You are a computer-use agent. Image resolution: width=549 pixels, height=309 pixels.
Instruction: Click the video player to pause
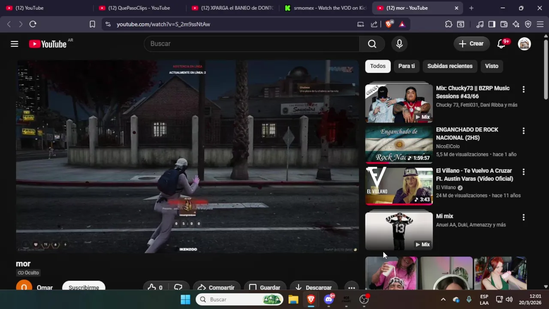point(187,156)
